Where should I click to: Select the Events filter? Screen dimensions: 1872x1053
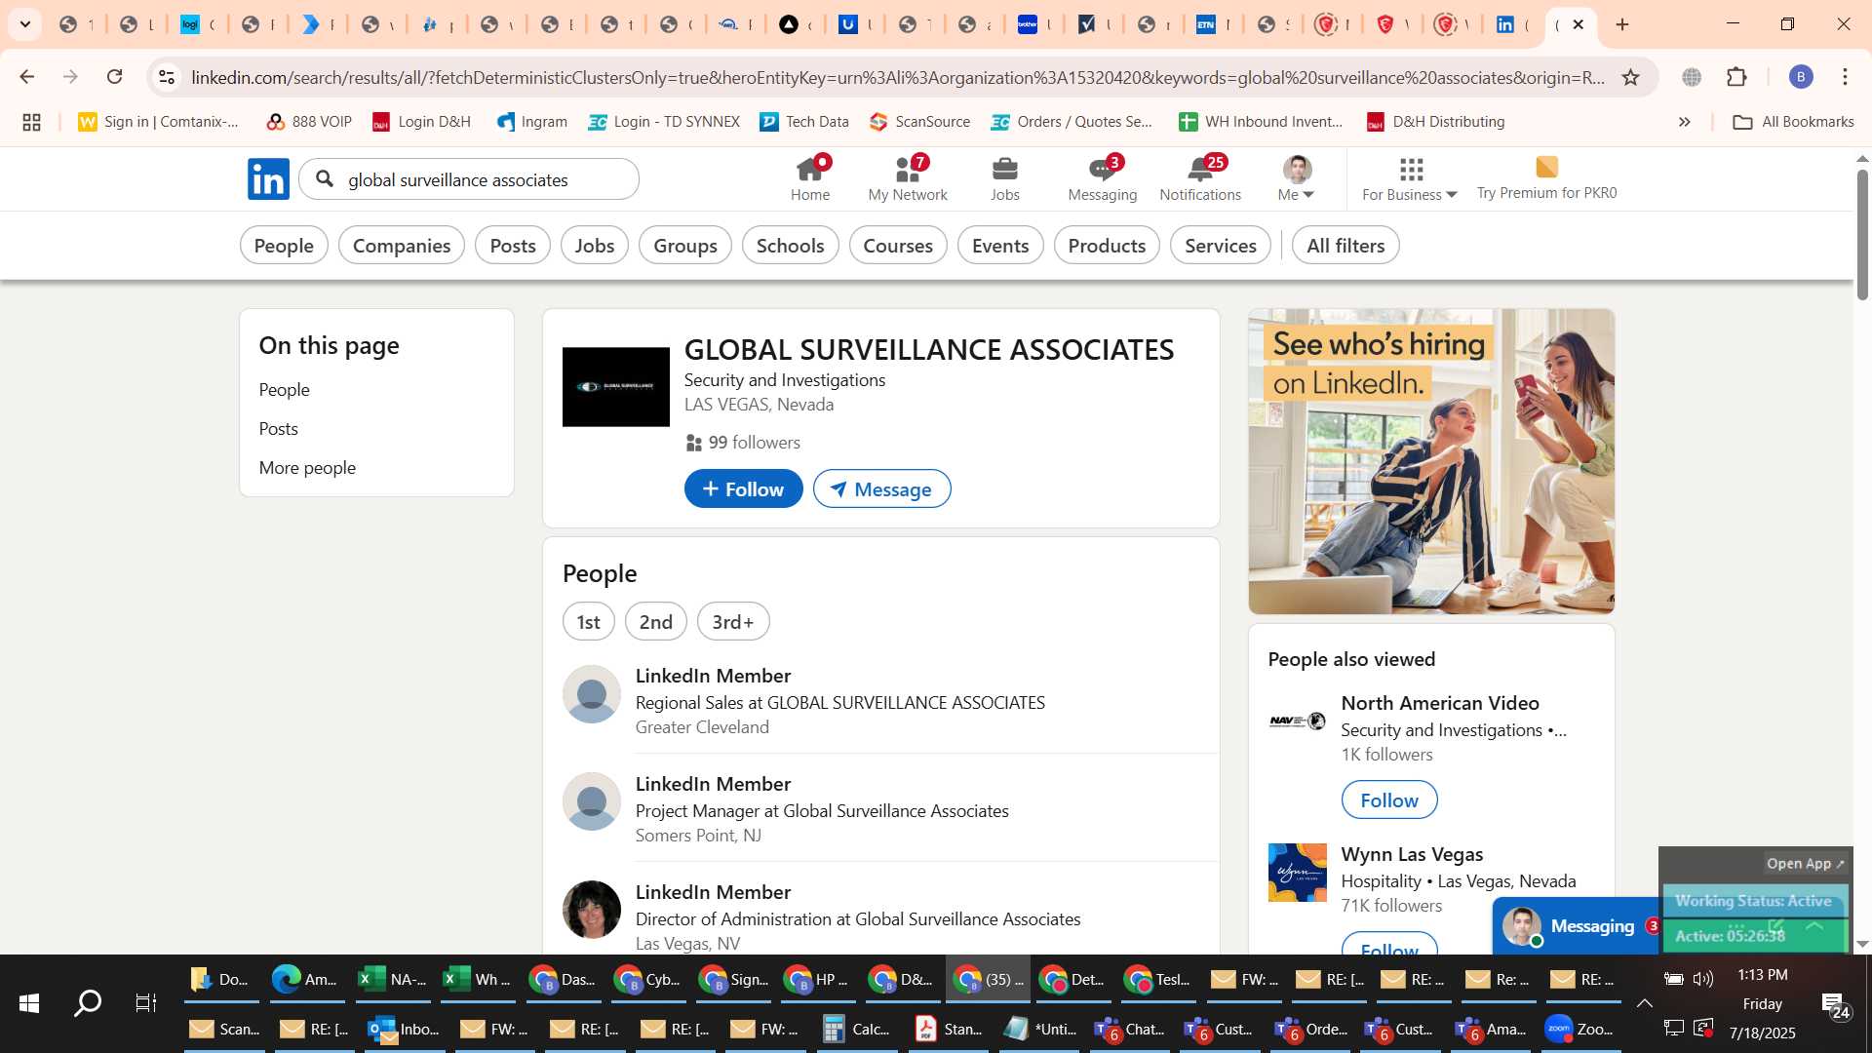1000,246
